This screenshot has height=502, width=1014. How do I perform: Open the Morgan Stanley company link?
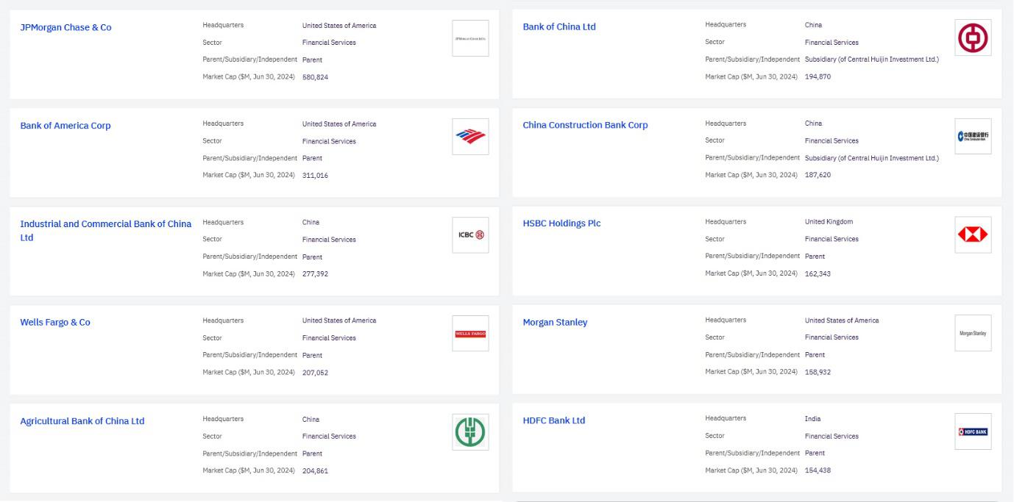click(555, 322)
